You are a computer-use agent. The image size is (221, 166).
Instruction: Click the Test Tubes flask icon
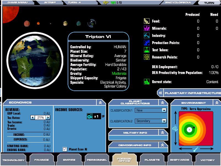click(x=146, y=50)
